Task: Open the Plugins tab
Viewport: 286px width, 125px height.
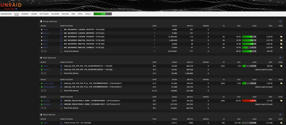Action: pos(55,14)
